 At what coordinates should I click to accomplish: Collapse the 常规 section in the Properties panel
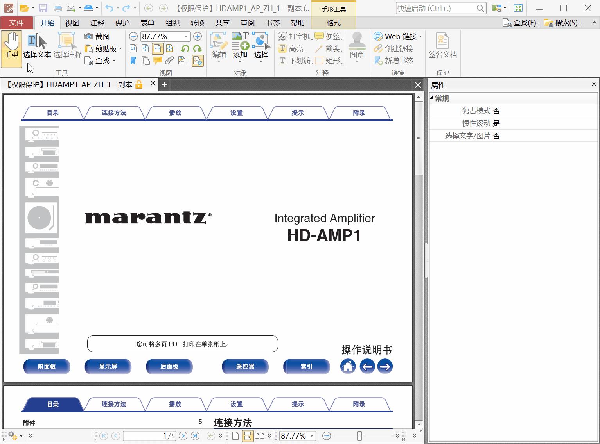[432, 98]
